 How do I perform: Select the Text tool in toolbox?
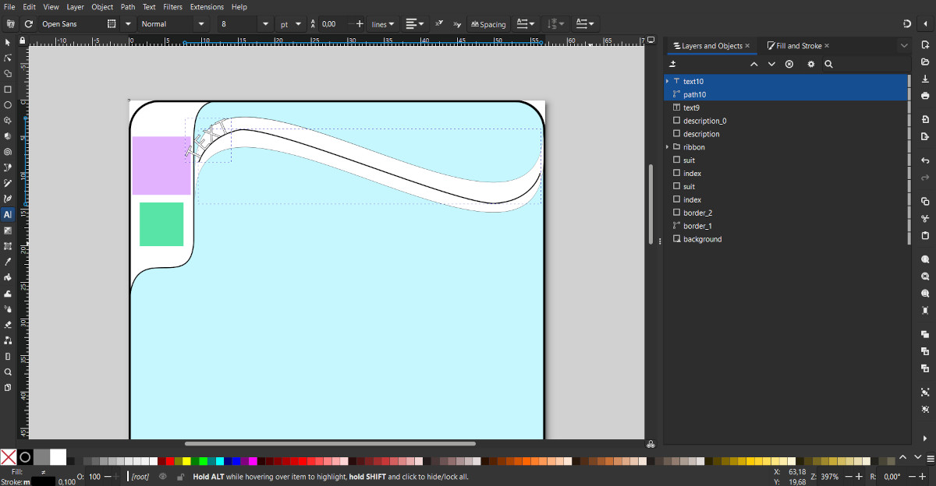click(x=8, y=214)
